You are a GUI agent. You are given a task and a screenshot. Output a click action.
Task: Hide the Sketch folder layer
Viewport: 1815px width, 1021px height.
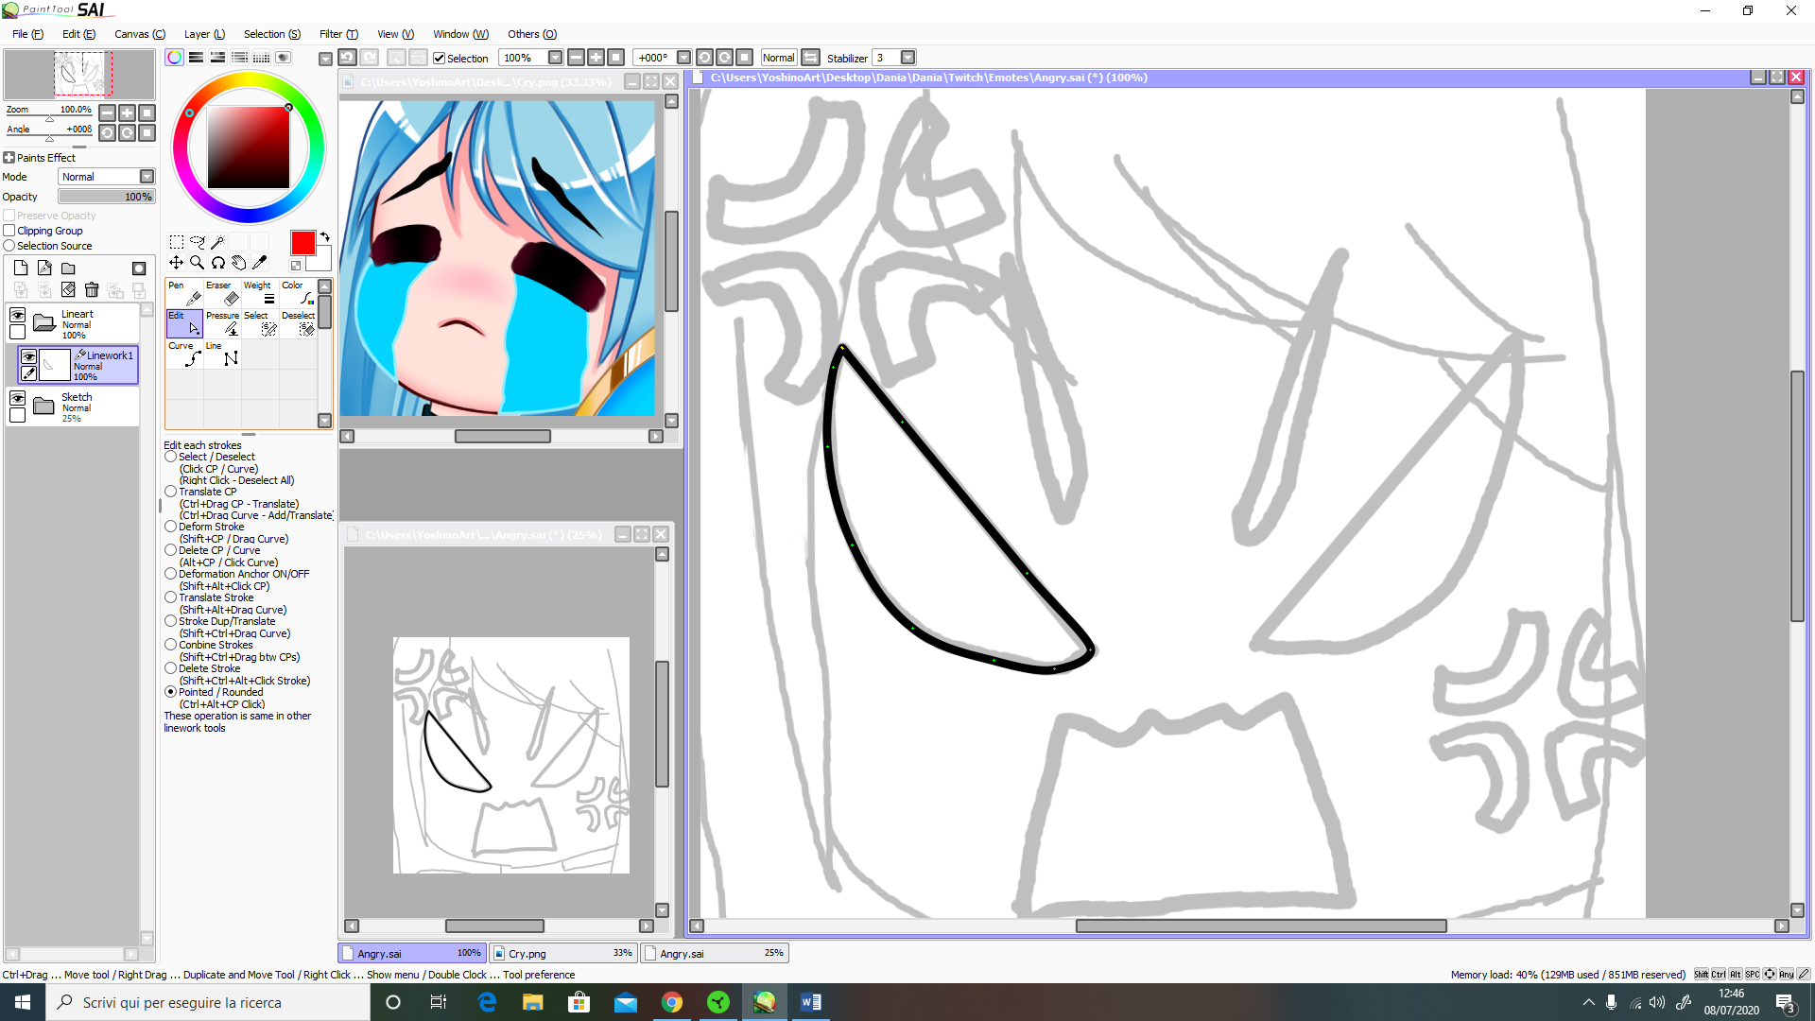17,399
